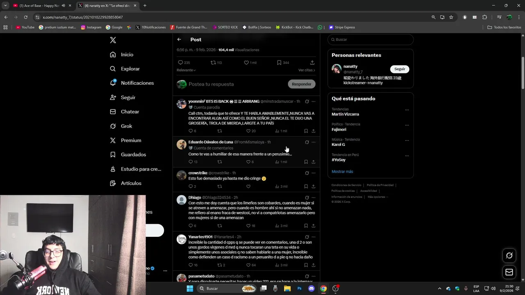Open the Relevante sort dropdown

[x=186, y=70]
